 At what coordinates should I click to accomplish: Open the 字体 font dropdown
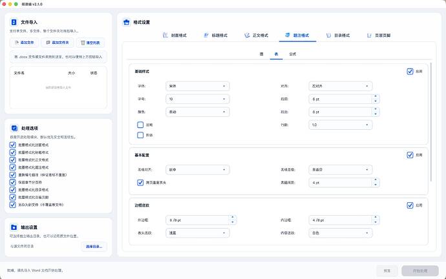tap(197, 86)
